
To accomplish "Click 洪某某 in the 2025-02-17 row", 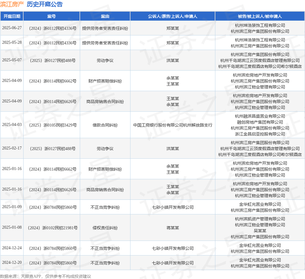I will tap(173, 149).
